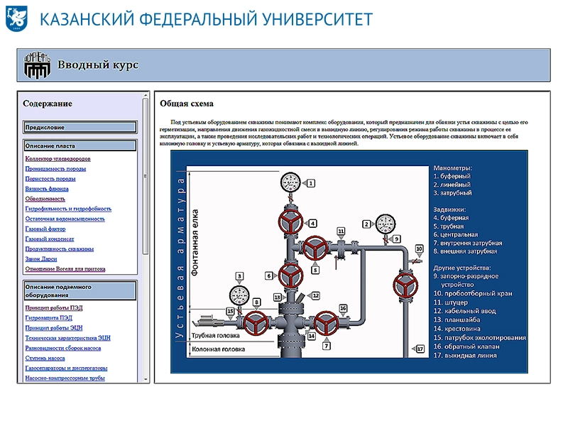The height and width of the screenshot is (426, 568).
Task: Click callout number 14 in the diagram
Action: click(311, 336)
